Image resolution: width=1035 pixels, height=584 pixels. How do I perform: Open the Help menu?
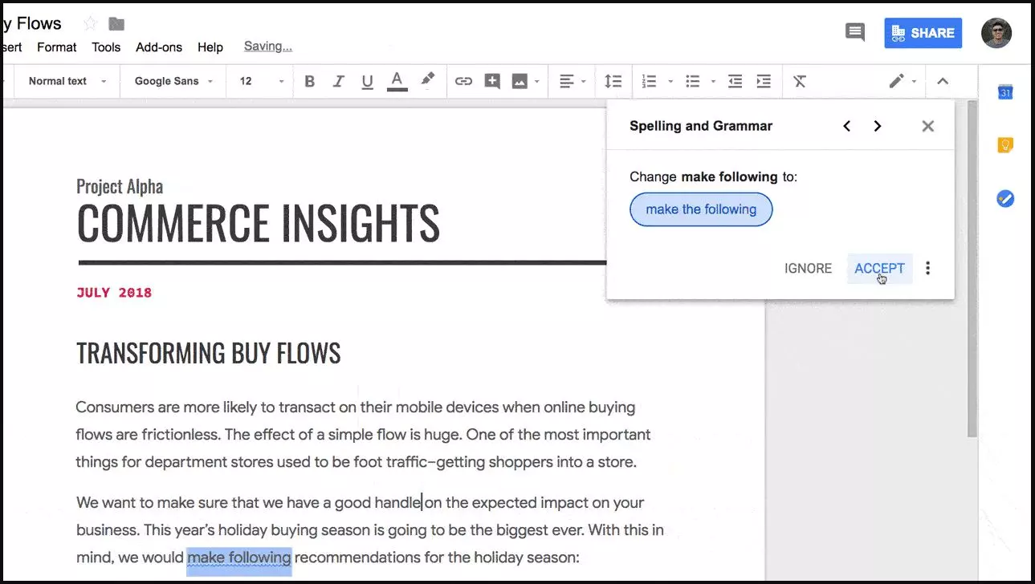210,47
